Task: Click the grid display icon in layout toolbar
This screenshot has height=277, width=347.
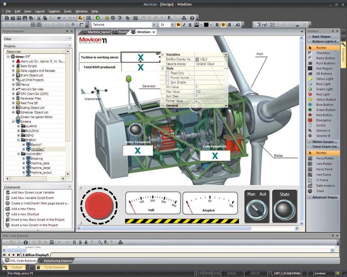Action: click(x=67, y=25)
